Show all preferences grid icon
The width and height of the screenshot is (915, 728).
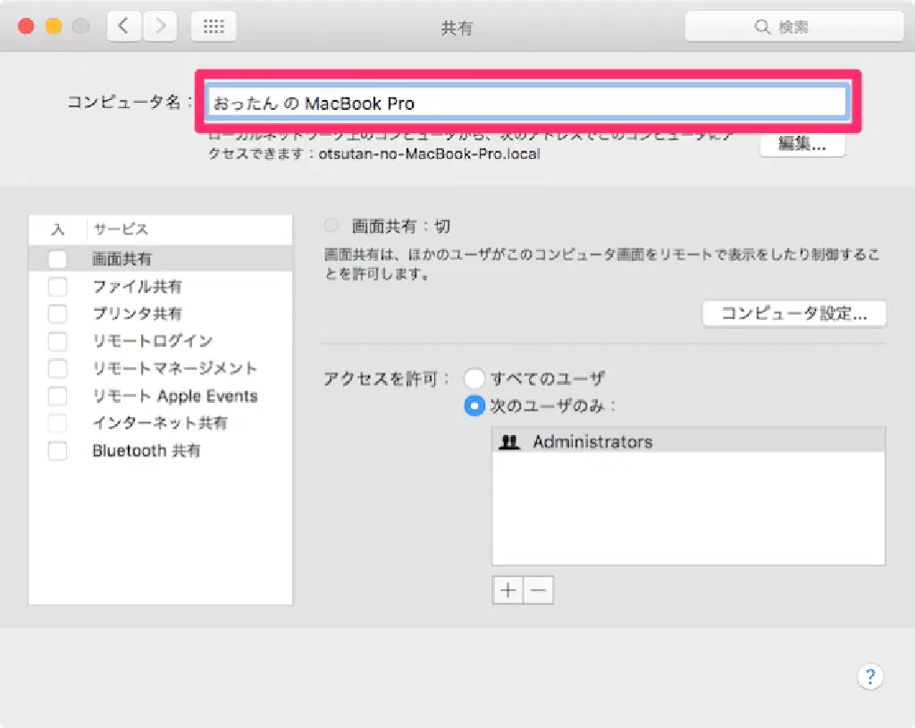214,27
